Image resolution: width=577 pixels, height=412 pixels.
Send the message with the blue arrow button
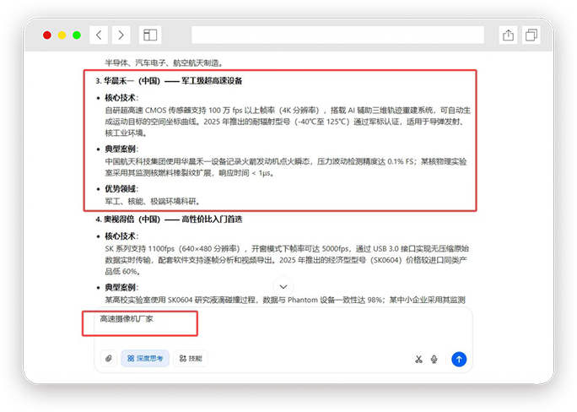459,359
